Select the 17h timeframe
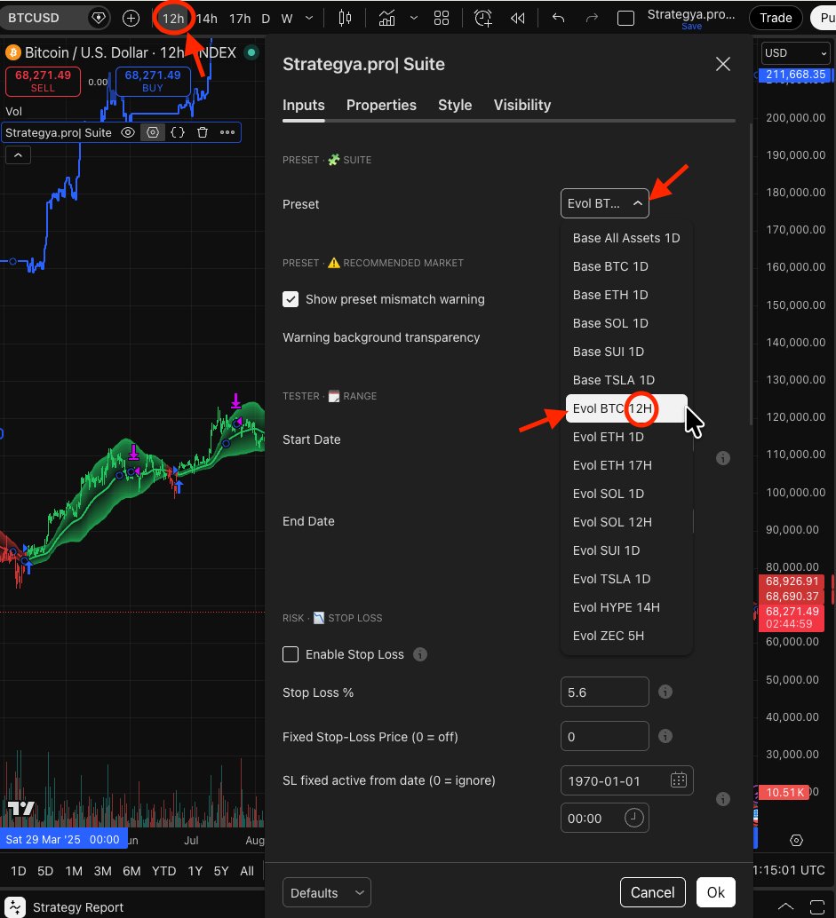836x918 pixels. [240, 19]
